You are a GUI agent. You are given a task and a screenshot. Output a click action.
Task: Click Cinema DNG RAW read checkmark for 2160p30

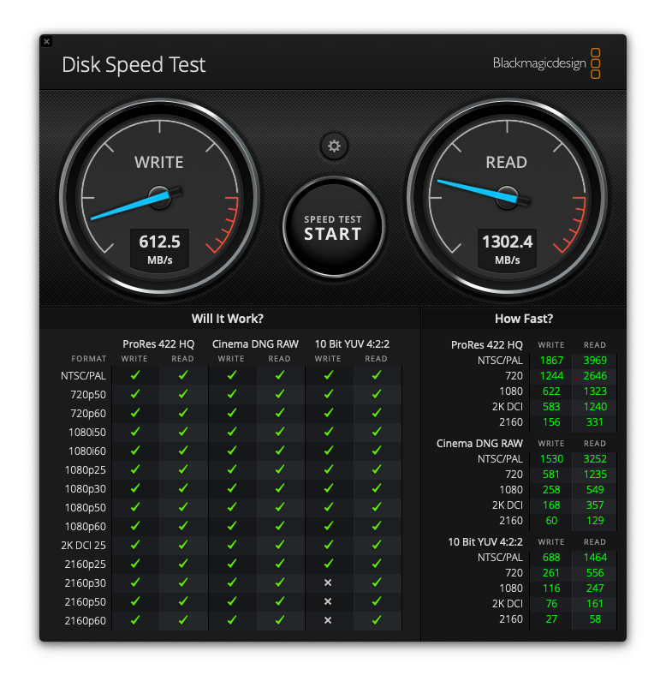[x=279, y=582]
